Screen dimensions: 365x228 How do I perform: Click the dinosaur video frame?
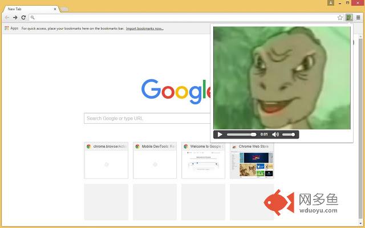click(282, 78)
